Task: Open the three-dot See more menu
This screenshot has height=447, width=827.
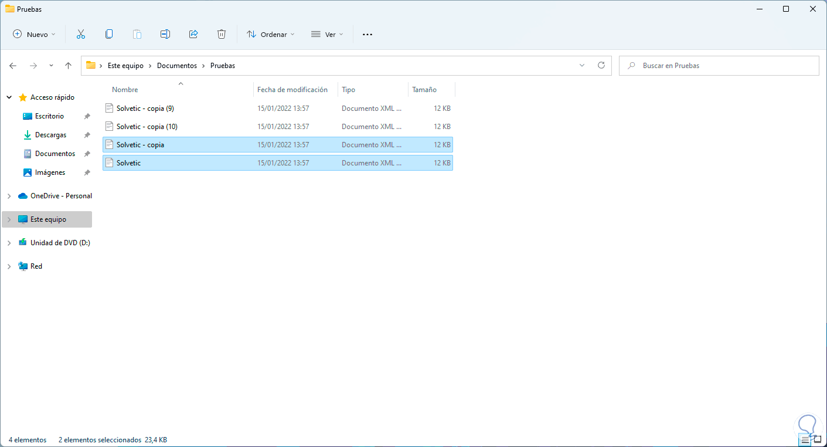Action: click(367, 35)
